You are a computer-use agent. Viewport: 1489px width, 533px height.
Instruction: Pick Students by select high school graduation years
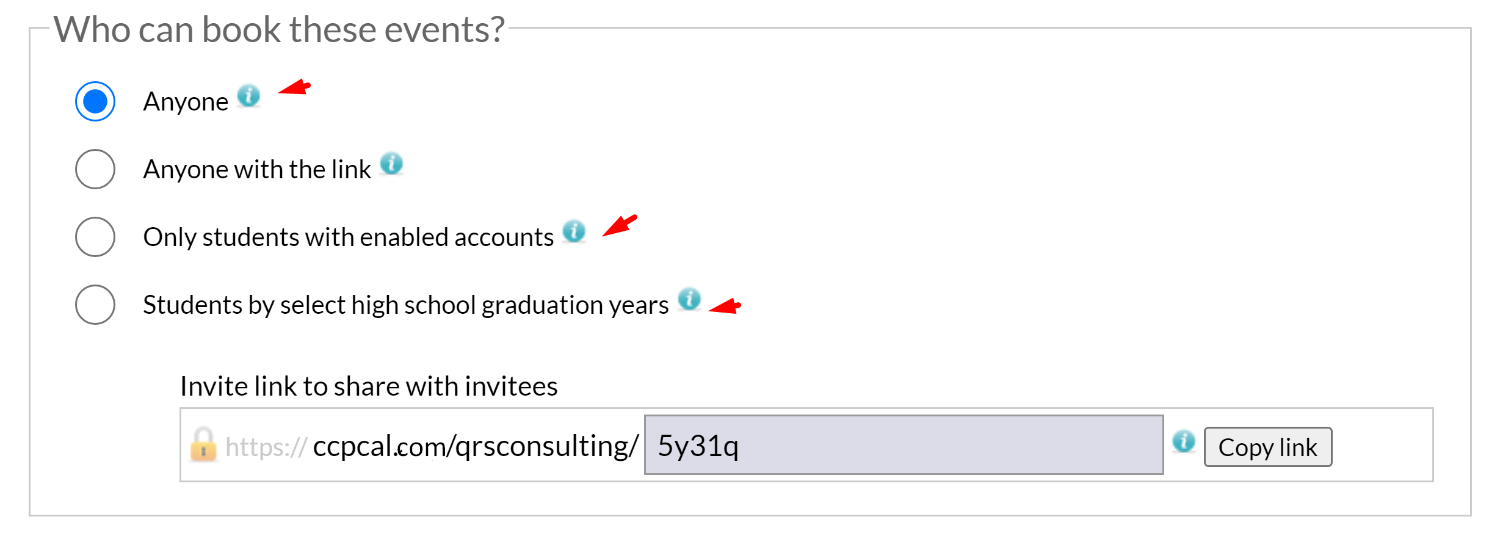click(x=95, y=305)
